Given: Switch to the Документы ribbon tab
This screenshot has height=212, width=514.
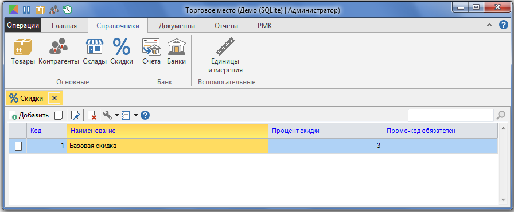Looking at the screenshot, I should (x=177, y=26).
